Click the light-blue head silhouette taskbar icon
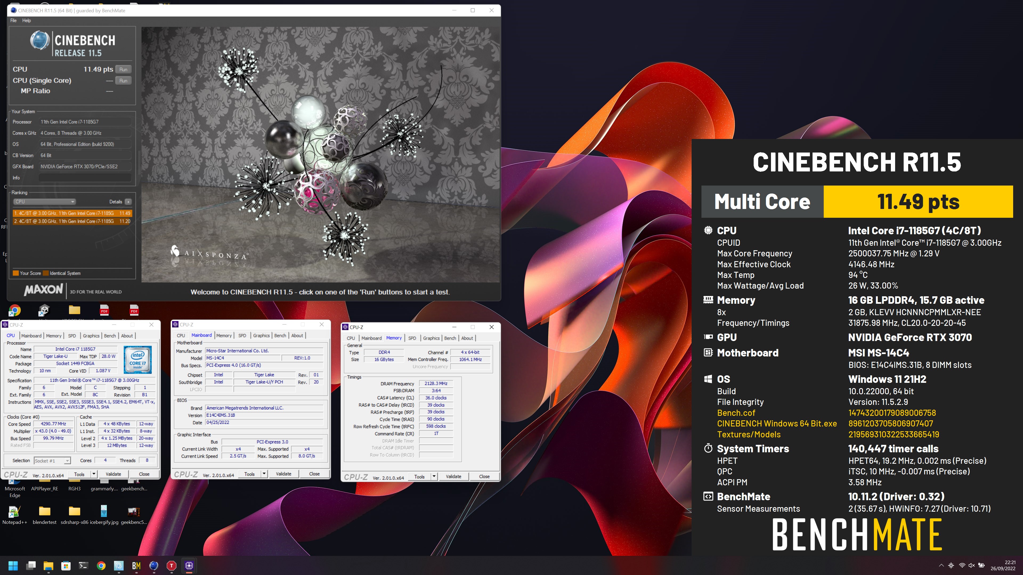The image size is (1023, 575). (119, 565)
